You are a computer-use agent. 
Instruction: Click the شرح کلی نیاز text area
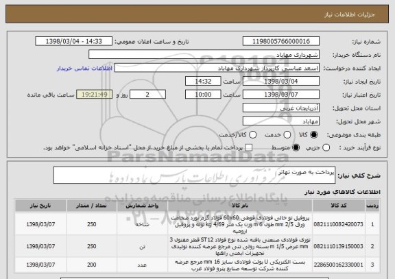pos(194,175)
